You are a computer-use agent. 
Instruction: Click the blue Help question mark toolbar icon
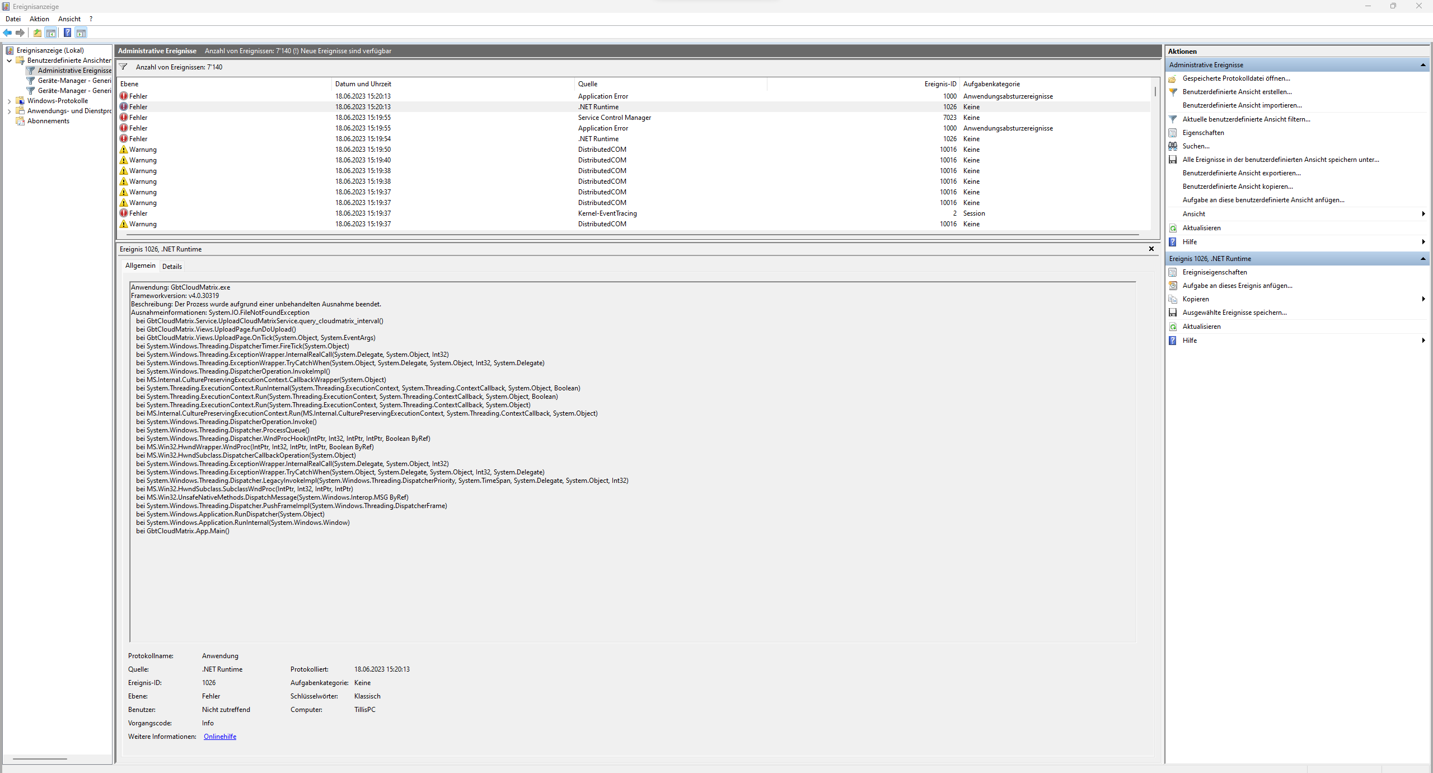click(x=67, y=32)
